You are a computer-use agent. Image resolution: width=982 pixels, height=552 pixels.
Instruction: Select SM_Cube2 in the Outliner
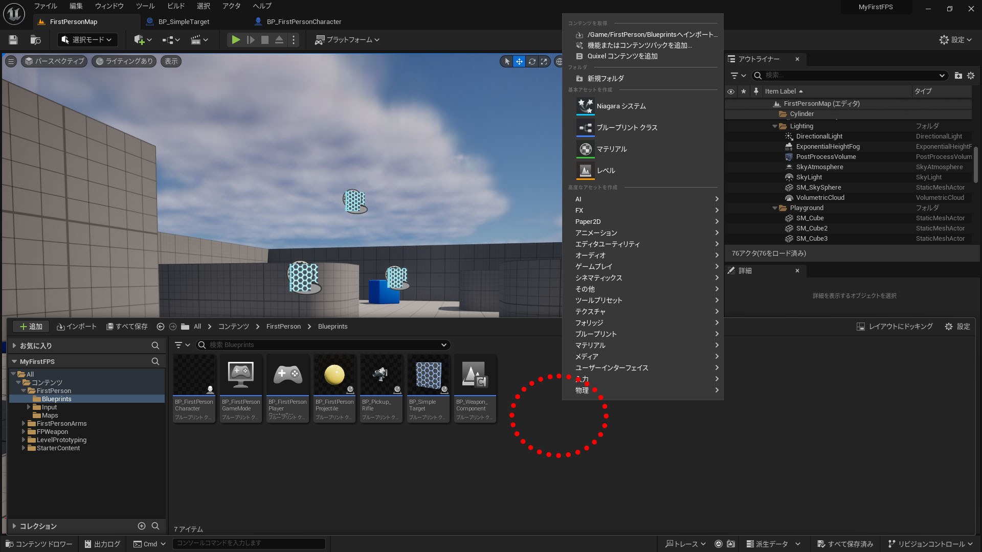(811, 228)
